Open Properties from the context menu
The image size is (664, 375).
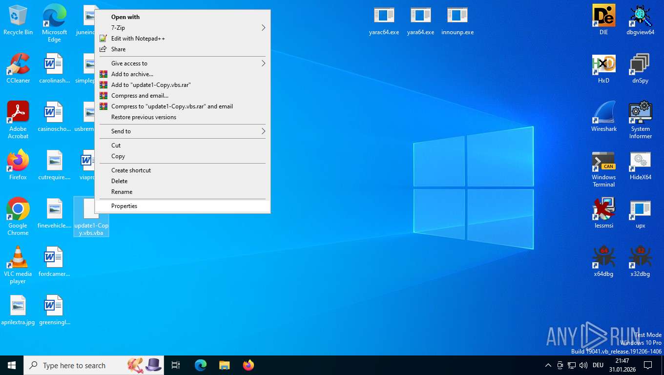[183, 206]
